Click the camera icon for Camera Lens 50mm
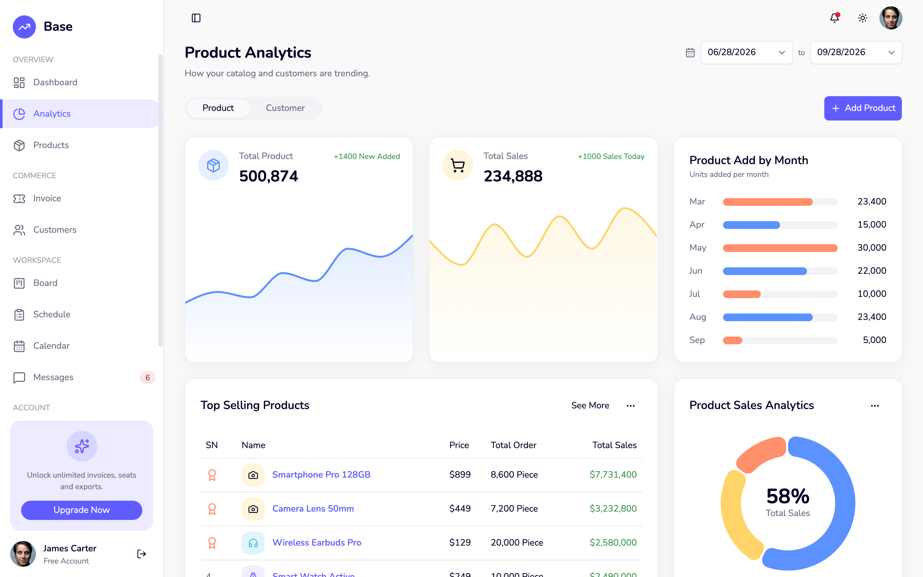This screenshot has width=923, height=577. (253, 509)
